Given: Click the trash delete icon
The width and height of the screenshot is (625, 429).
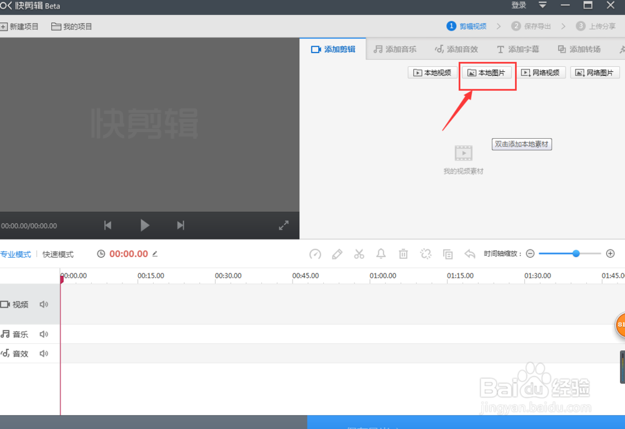Looking at the screenshot, I should [x=403, y=253].
